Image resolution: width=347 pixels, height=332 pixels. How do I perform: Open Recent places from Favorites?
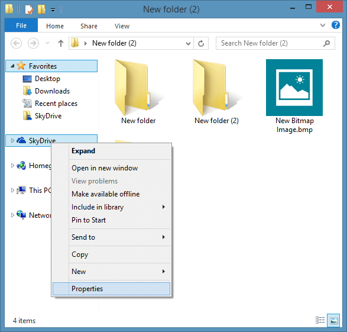(x=56, y=104)
